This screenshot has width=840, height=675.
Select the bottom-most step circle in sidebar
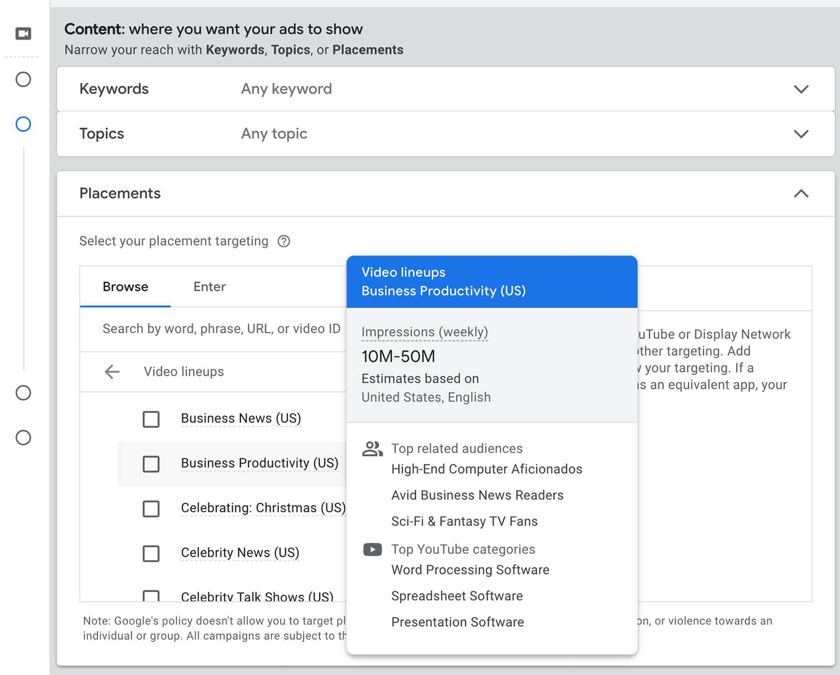[23, 438]
